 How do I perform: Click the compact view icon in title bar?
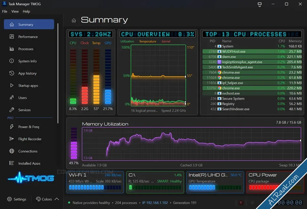[x=259, y=4]
